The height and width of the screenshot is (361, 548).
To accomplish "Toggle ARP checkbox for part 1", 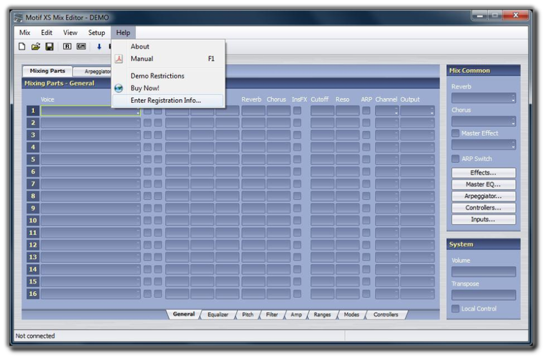I will (x=366, y=111).
